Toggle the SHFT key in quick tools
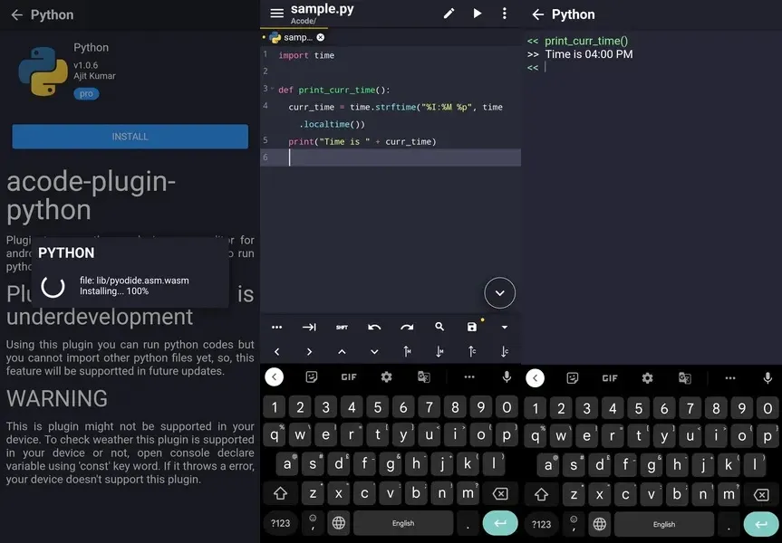This screenshot has width=782, height=543. (343, 328)
